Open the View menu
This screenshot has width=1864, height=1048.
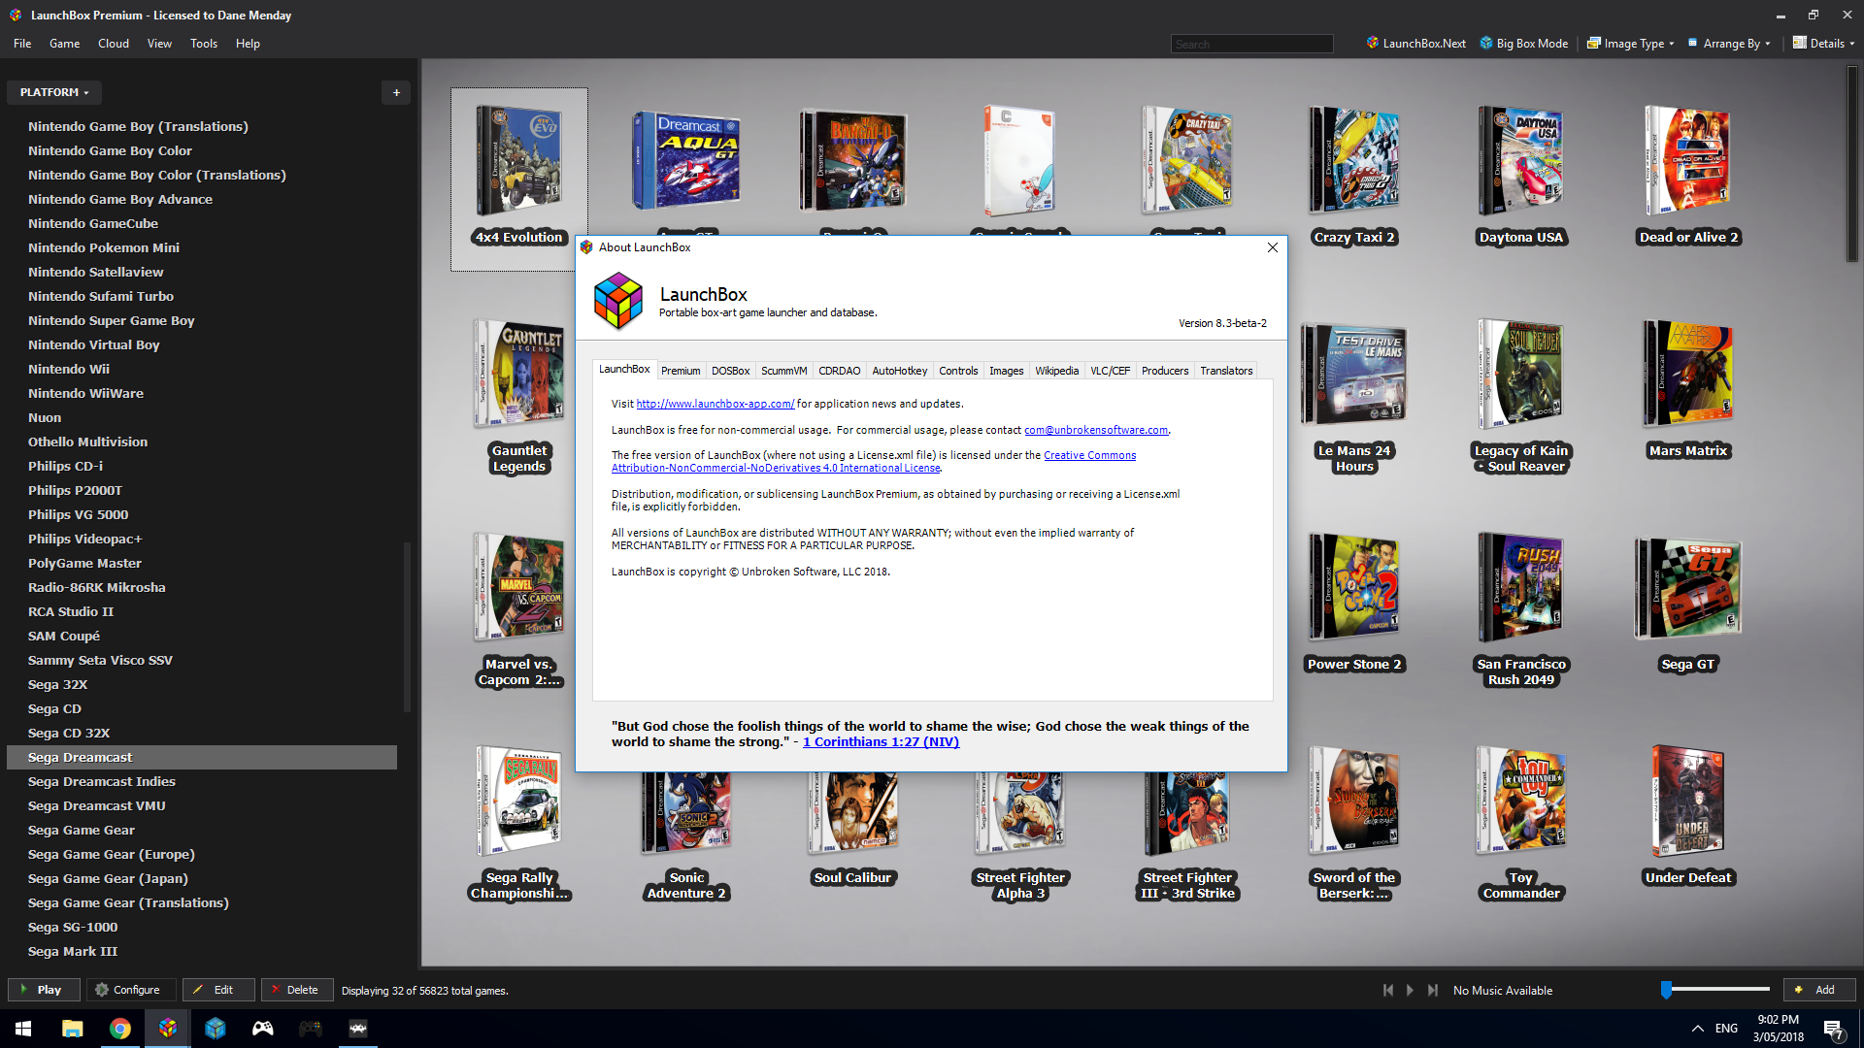(x=159, y=44)
